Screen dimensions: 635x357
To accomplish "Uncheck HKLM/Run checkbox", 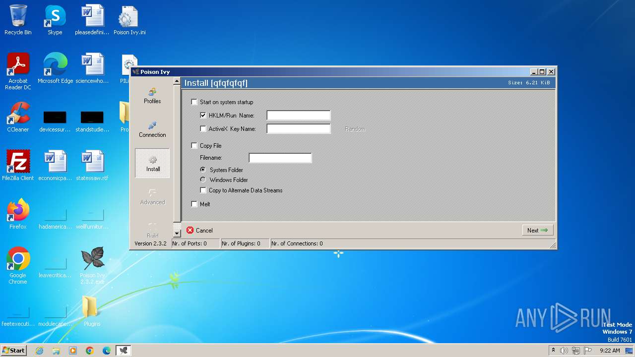I will pos(203,116).
